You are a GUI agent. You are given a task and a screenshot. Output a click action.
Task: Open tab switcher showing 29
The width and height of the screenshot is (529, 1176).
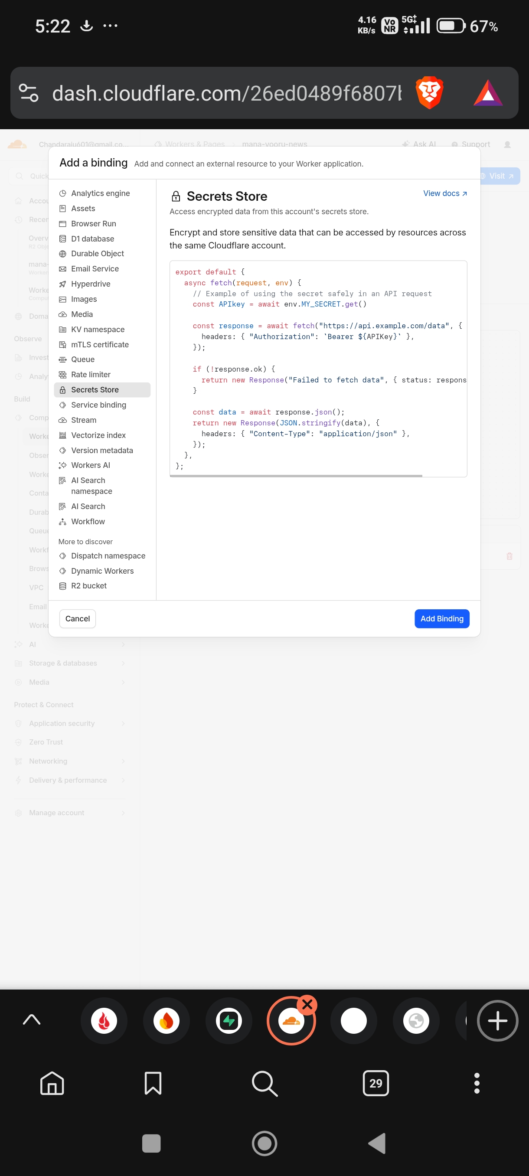coord(376,1083)
